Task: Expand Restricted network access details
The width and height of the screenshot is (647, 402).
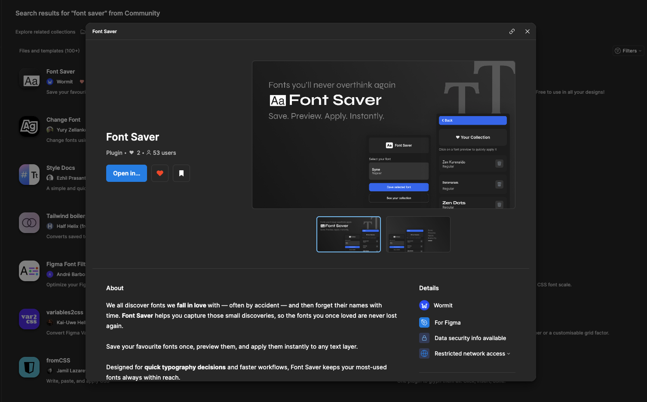Action: [472, 353]
